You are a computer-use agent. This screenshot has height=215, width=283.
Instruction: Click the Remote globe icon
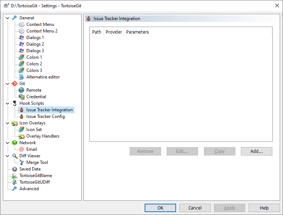[x=22, y=90]
